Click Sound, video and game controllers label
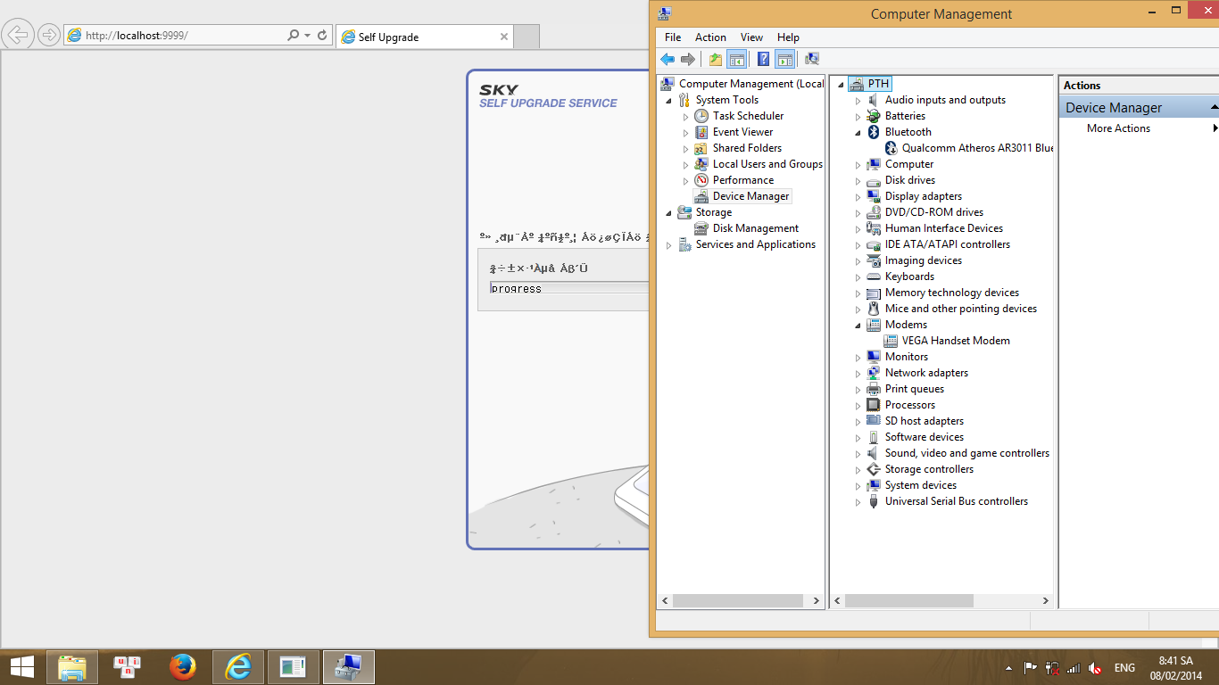1219x685 pixels. [967, 453]
